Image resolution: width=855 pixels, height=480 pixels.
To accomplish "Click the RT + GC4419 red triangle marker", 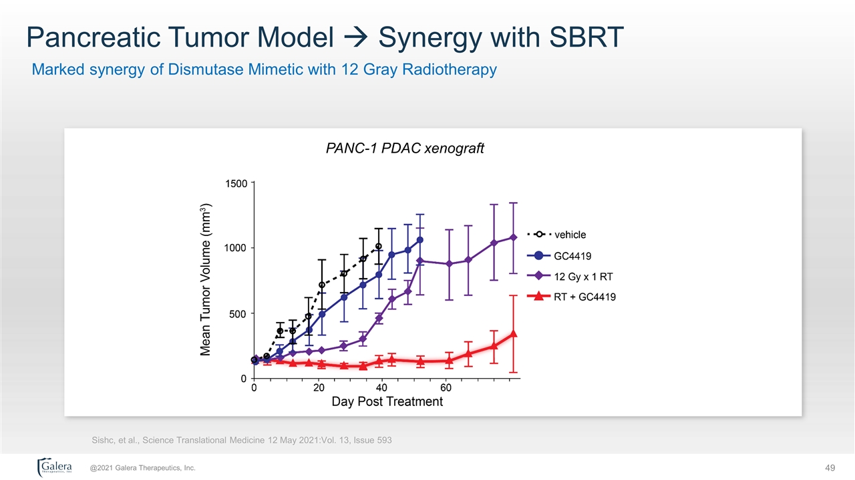I will click(x=538, y=297).
